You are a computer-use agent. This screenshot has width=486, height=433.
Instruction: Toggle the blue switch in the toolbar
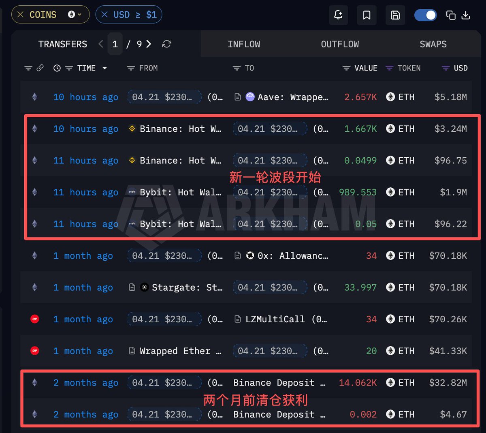tap(425, 15)
